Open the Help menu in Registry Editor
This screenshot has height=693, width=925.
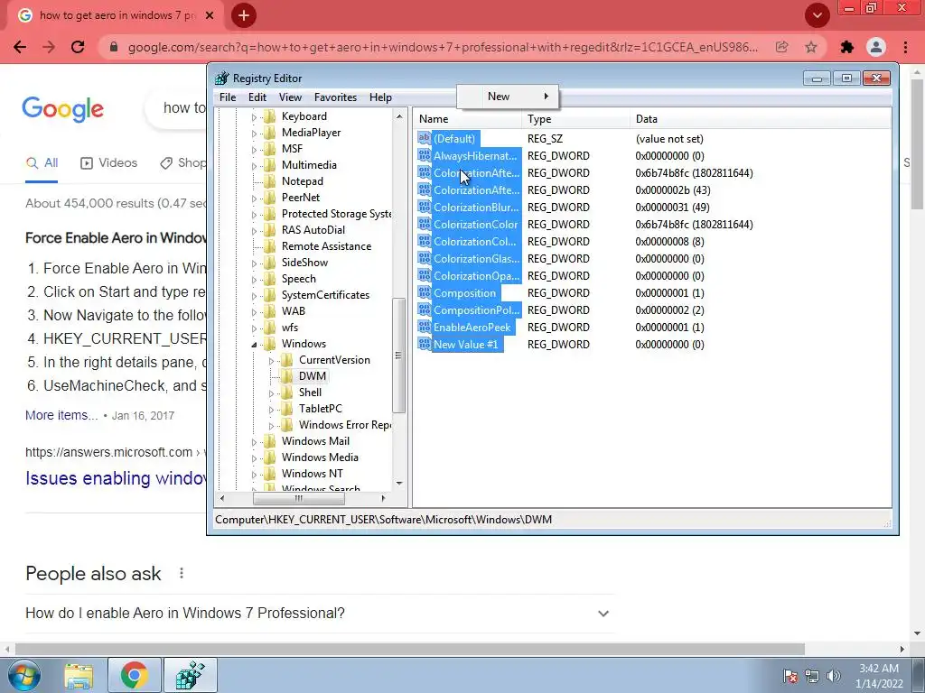point(380,97)
